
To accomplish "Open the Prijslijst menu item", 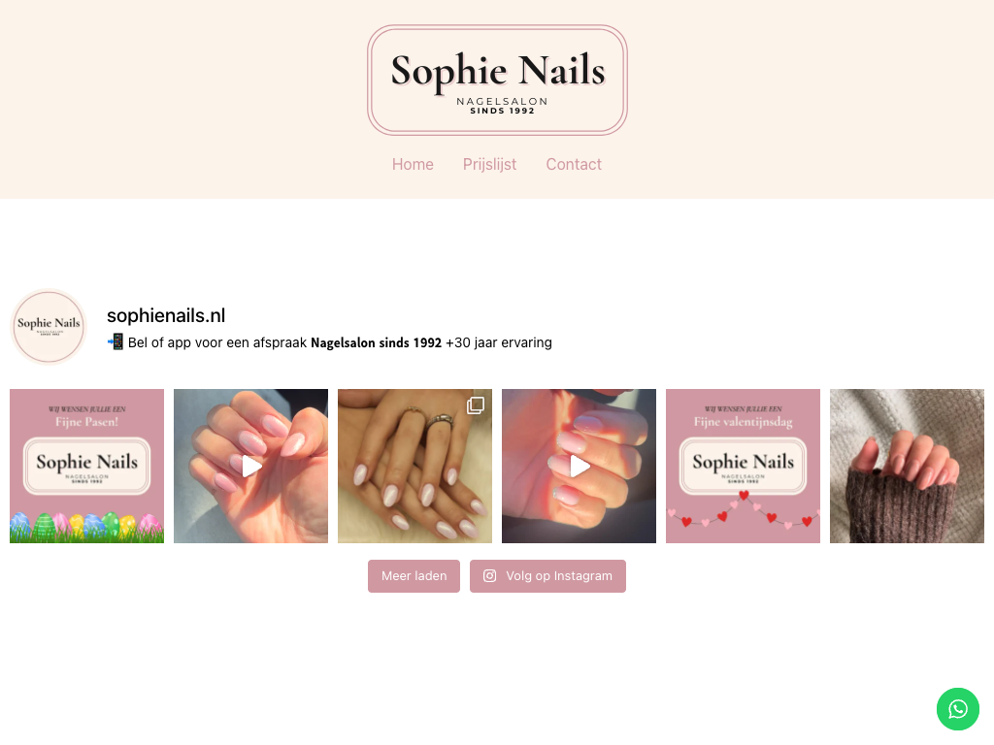I will coord(489,164).
